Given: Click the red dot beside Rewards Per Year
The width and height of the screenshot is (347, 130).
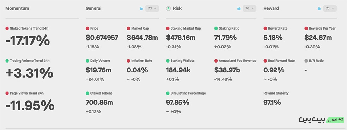Looking at the screenshot, I should (306, 28).
